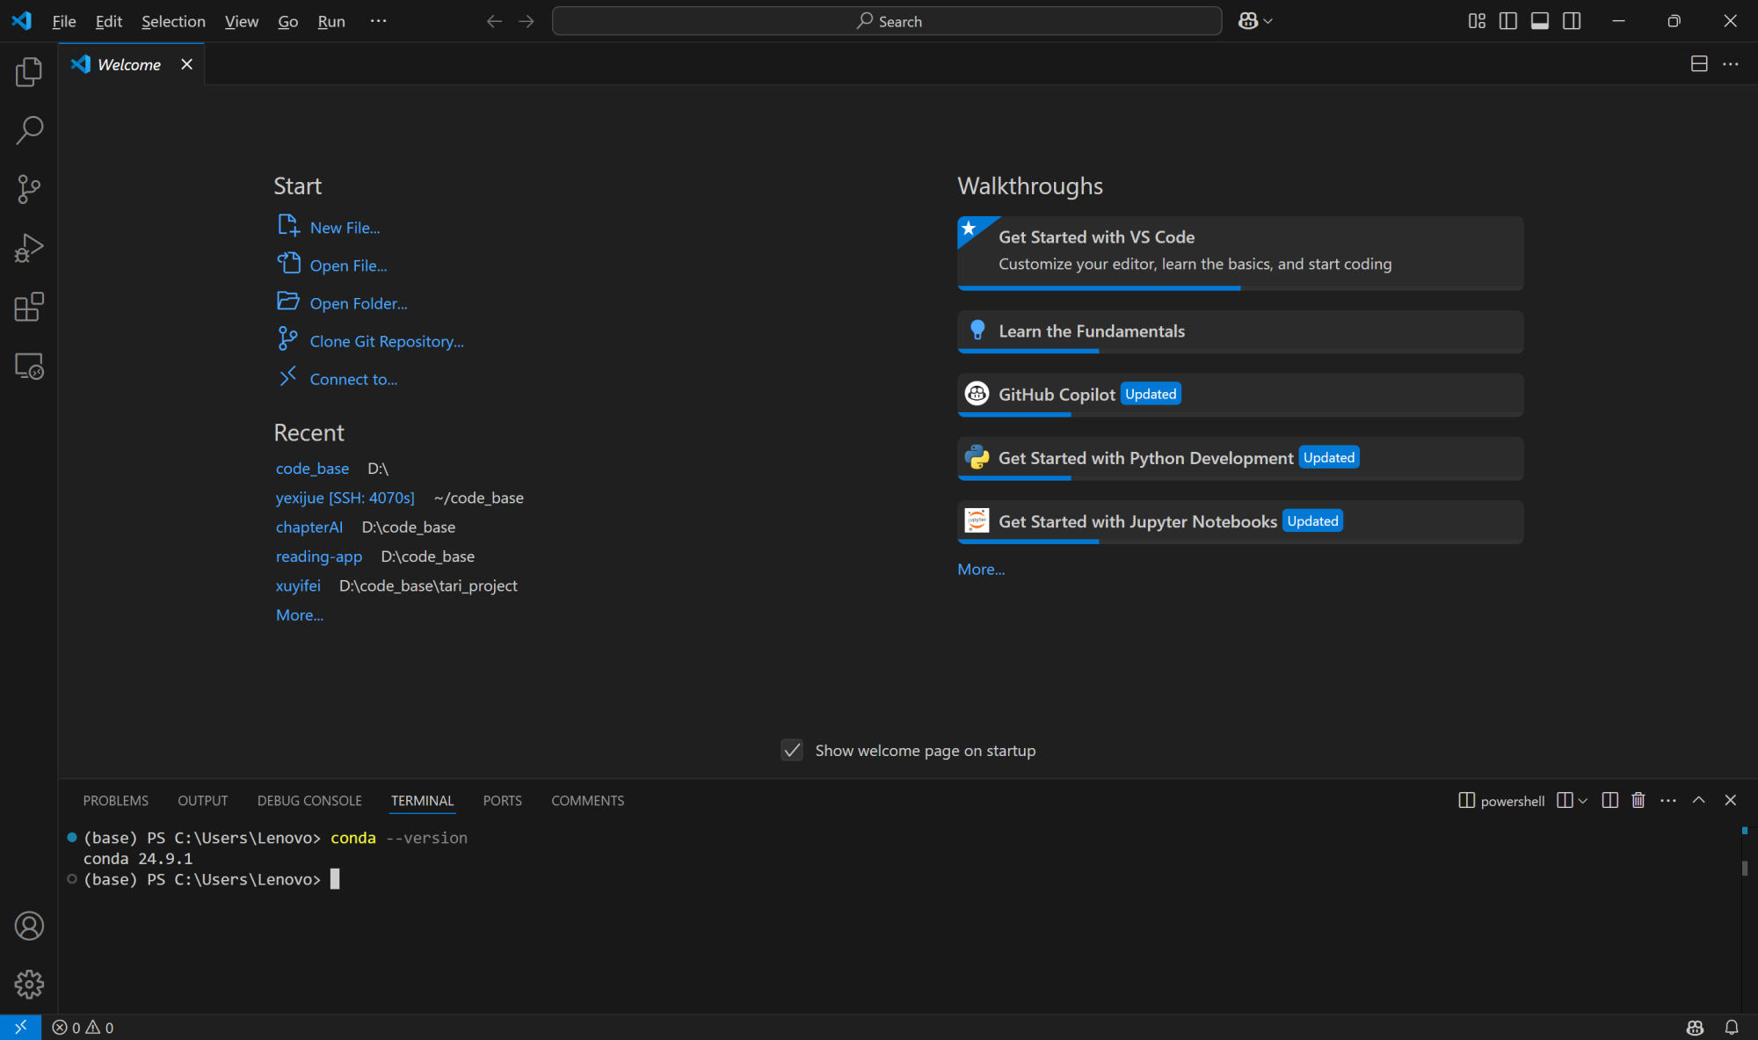Click New File... link
Viewport: 1758px width, 1040px height.
click(x=345, y=228)
